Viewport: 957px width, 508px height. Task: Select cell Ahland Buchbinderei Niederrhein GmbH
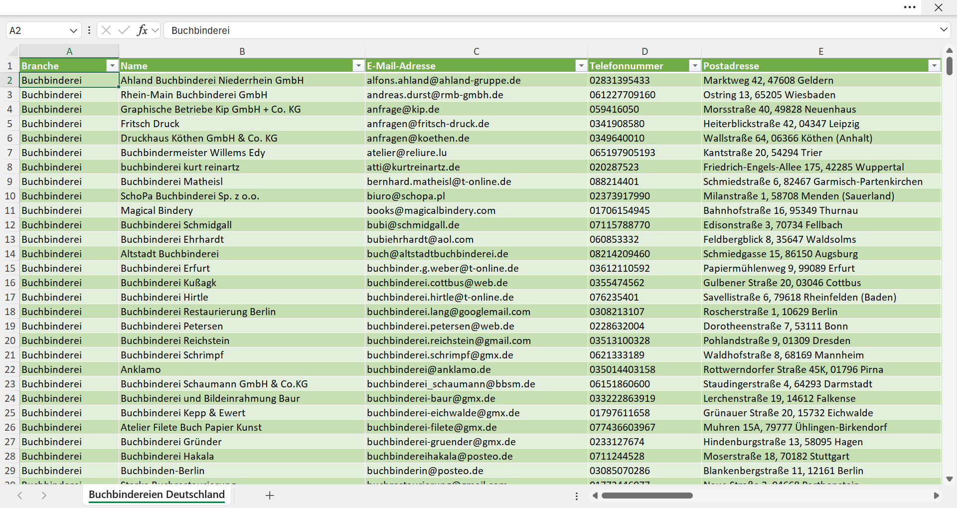click(242, 80)
